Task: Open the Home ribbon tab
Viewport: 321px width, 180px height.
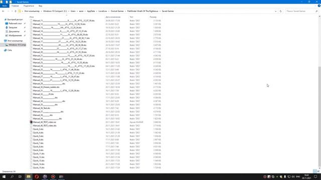Action: coord(15,6)
